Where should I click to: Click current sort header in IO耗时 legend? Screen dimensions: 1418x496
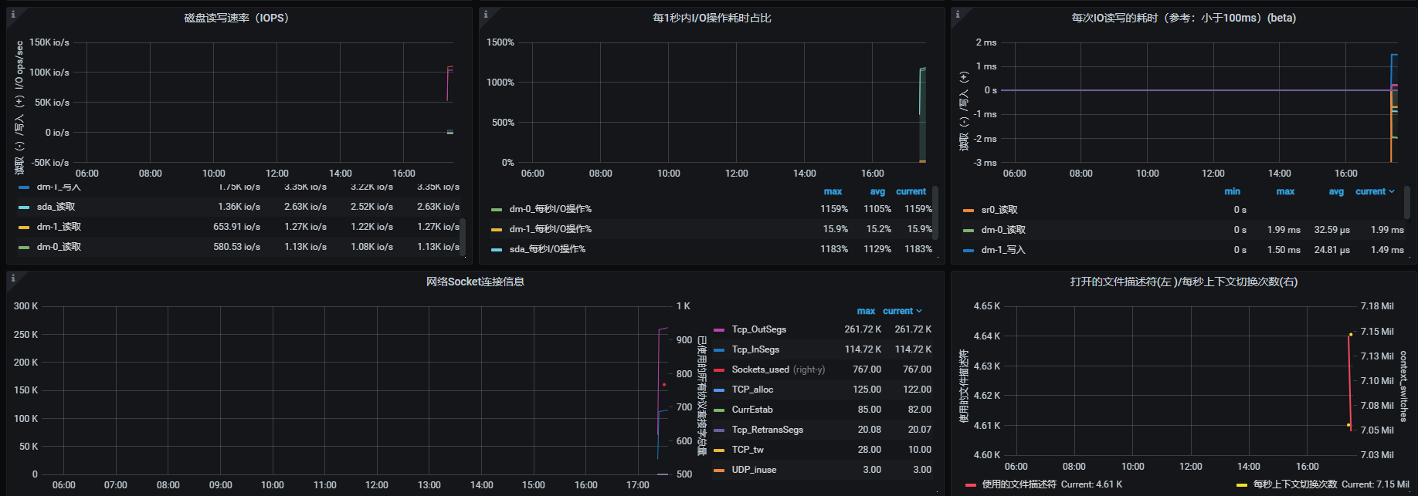pos(1374,191)
